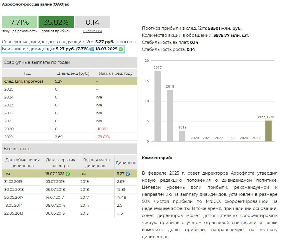Select the 2017 bar in the dividend chart
The width and height of the screenshot is (281, 244).
click(x=157, y=106)
